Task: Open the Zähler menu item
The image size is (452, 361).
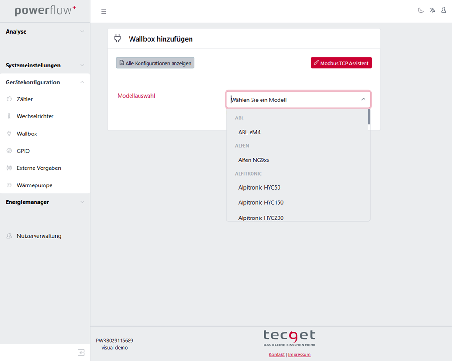Action: pos(45,99)
